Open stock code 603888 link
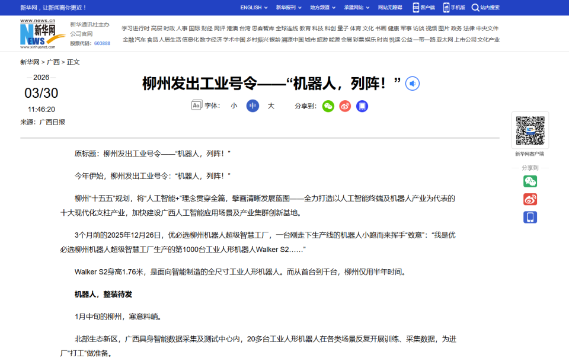This screenshot has height=361, width=569. [102, 43]
